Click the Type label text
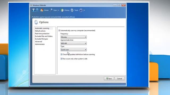Screen dimensions: 170x95 click(62, 46)
